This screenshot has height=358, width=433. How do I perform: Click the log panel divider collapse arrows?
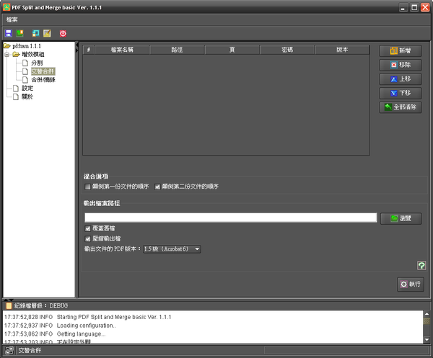tap(8, 300)
